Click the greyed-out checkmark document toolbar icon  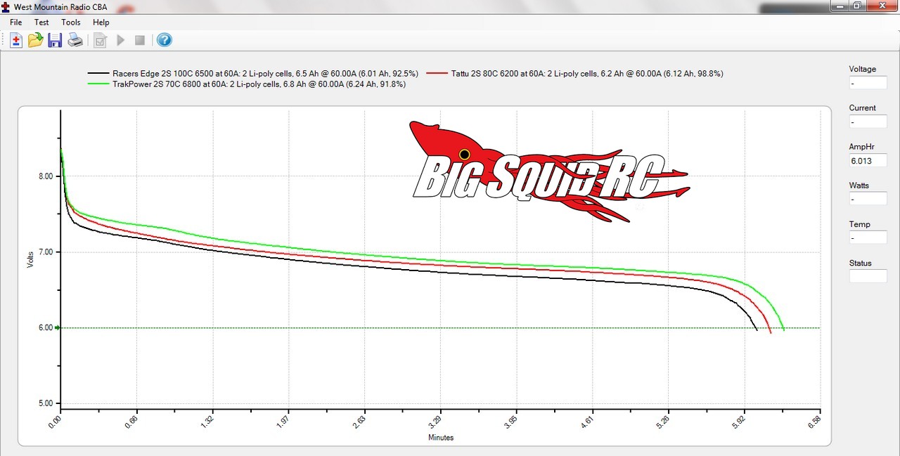[x=100, y=40]
